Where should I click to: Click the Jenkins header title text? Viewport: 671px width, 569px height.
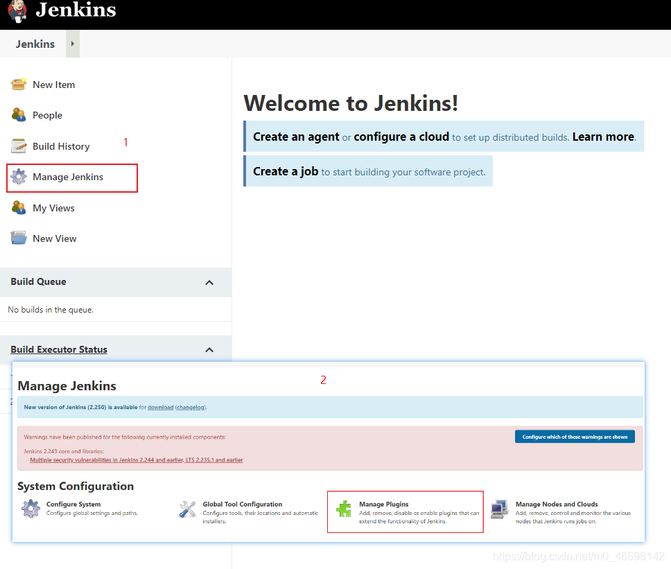[76, 10]
